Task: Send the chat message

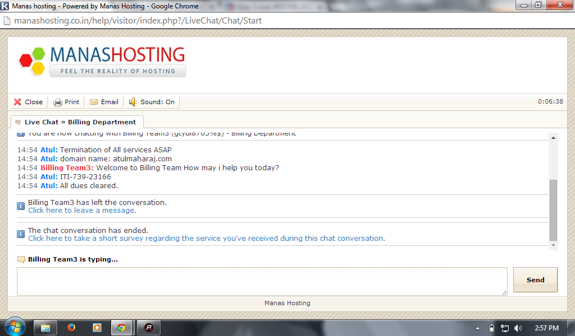Action: point(535,279)
